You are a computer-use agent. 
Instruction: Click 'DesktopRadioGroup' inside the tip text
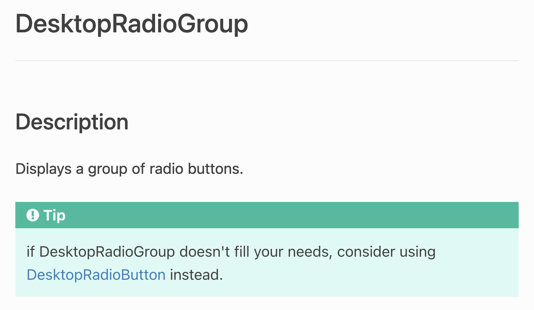click(107, 252)
